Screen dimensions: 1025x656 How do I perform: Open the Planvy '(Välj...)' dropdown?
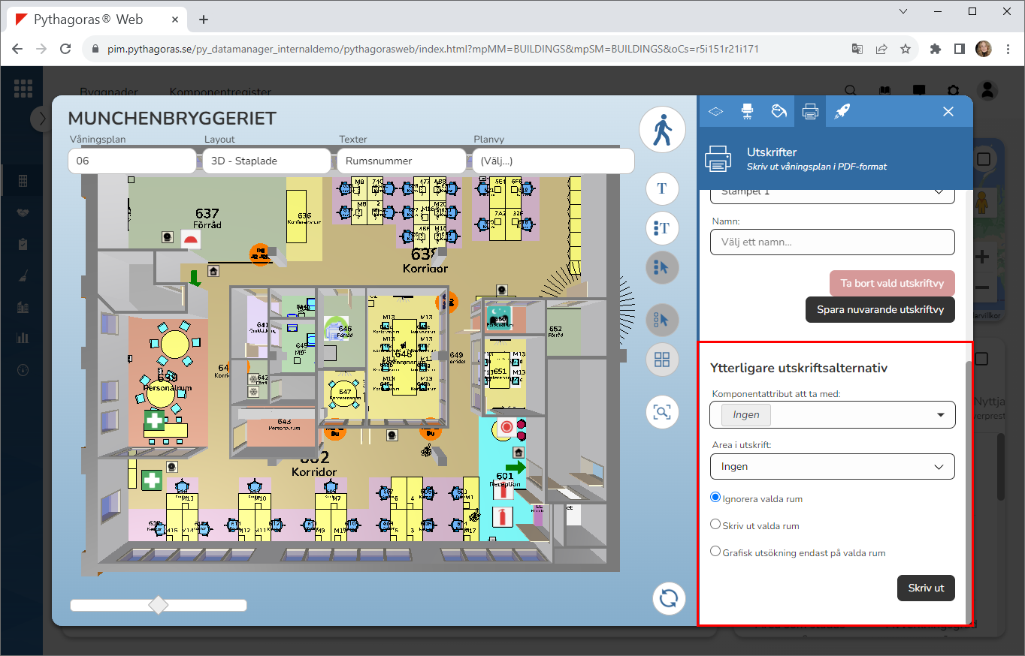point(552,161)
